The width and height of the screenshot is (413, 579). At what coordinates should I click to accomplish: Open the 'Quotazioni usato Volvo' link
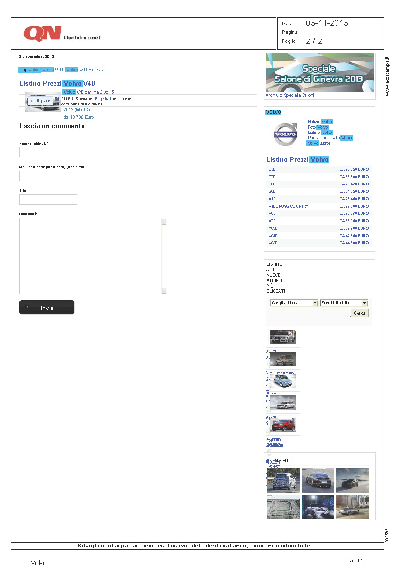point(330,138)
